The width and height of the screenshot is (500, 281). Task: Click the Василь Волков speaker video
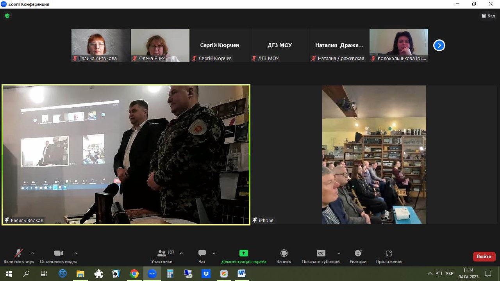(126, 155)
